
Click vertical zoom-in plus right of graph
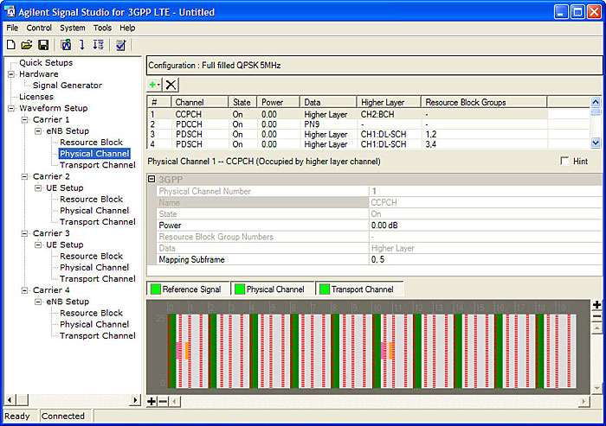tap(596, 305)
